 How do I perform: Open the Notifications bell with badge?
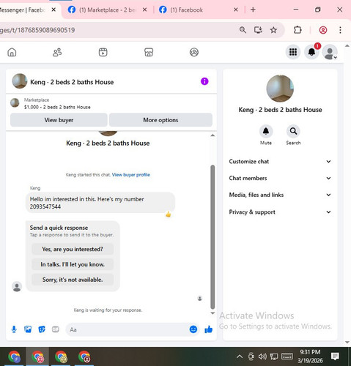(311, 52)
